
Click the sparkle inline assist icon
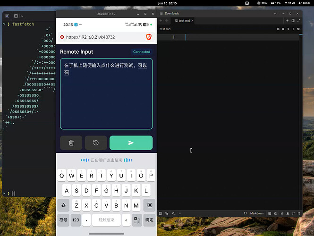(x=288, y=29)
